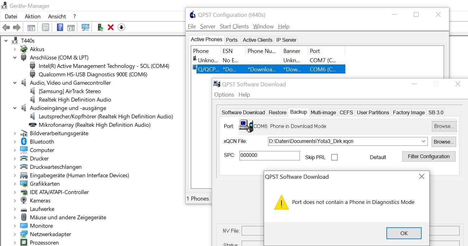
Task: Click the Akkus battery icon
Action: [x=24, y=49]
